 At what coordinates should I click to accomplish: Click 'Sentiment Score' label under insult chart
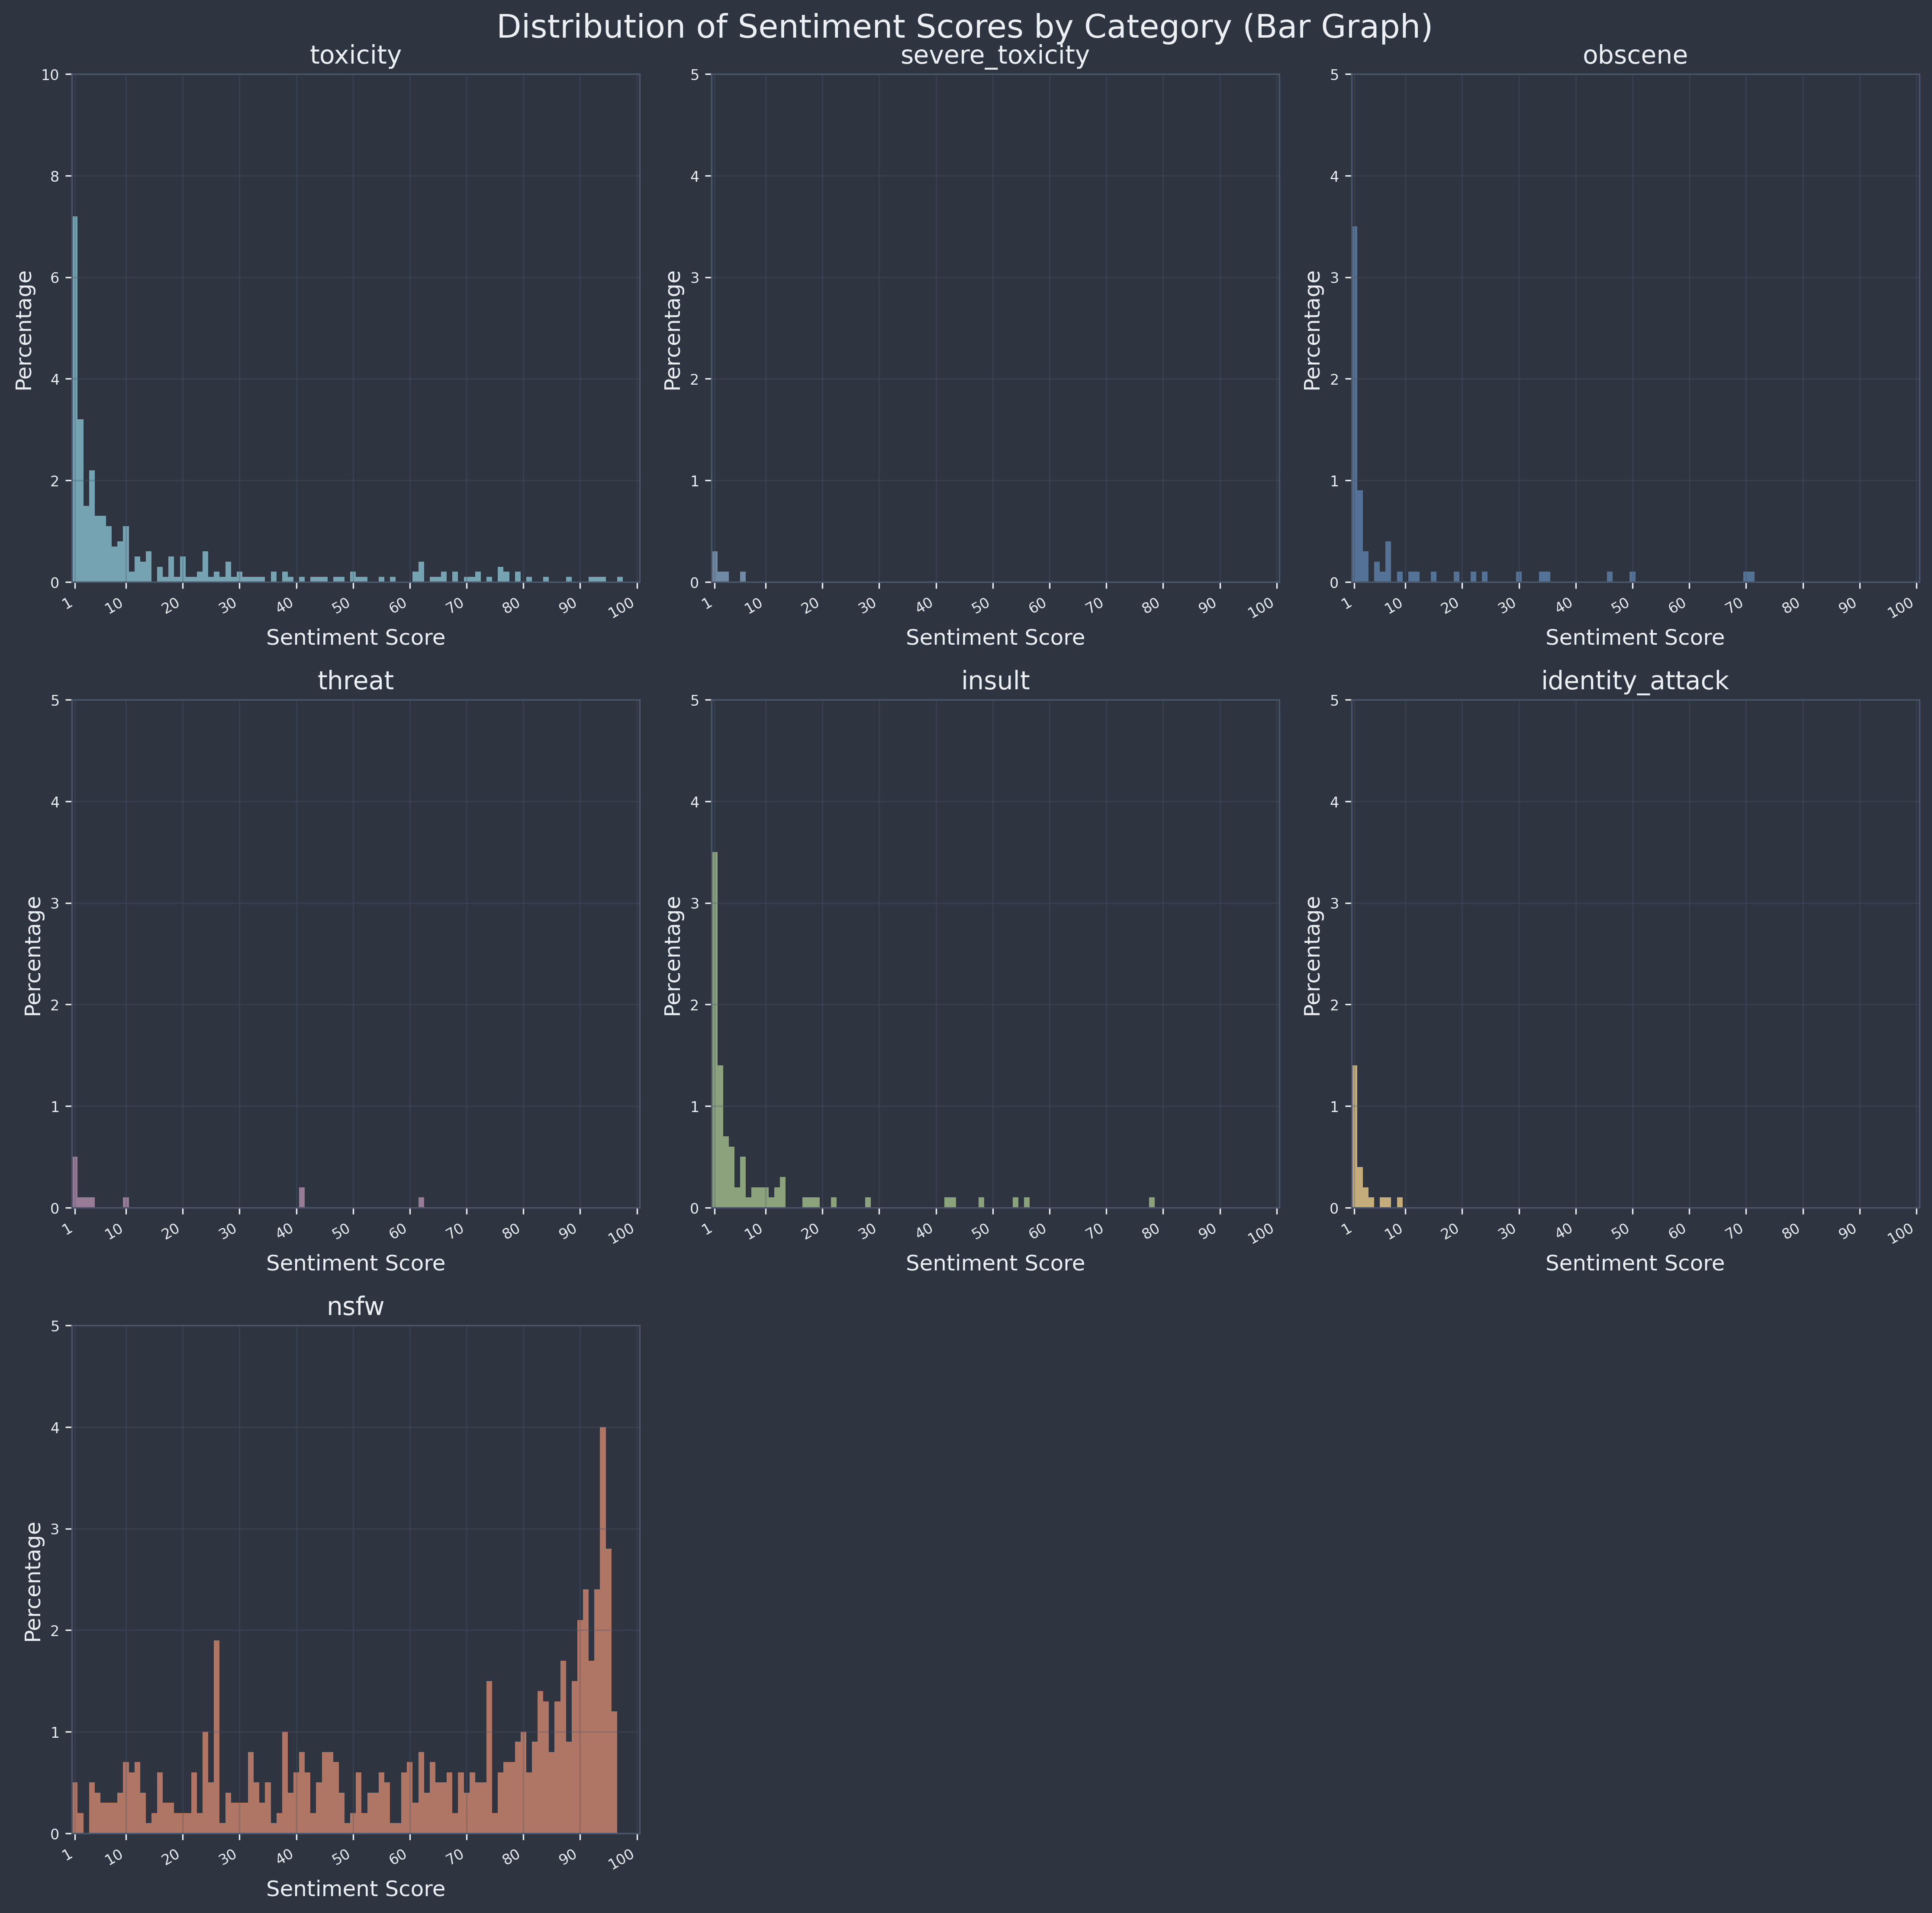click(995, 1263)
